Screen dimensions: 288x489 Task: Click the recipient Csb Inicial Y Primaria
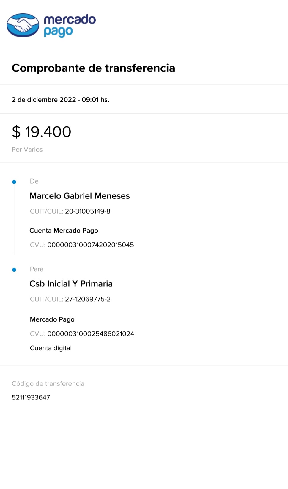[71, 284]
